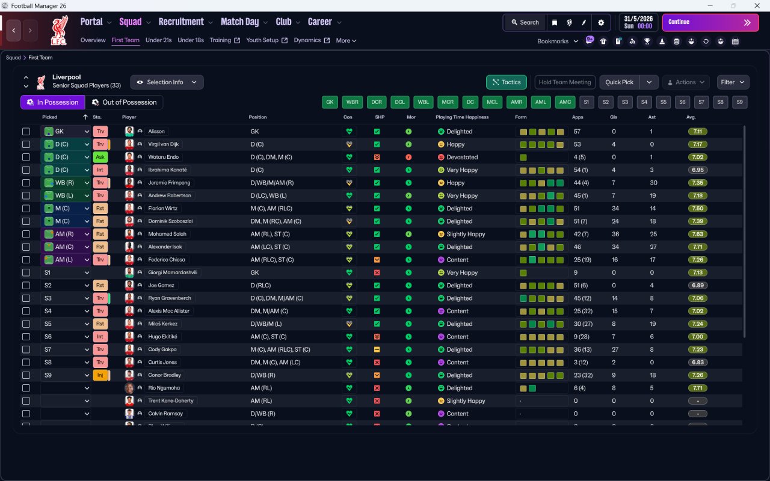Click the shirt icon in the bookmarks bar
Image resolution: width=770 pixels, height=481 pixels.
[603, 41]
